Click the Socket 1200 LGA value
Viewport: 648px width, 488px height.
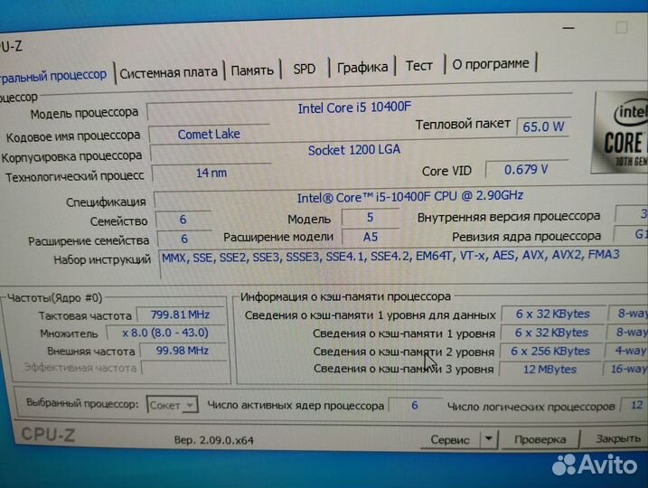354,150
